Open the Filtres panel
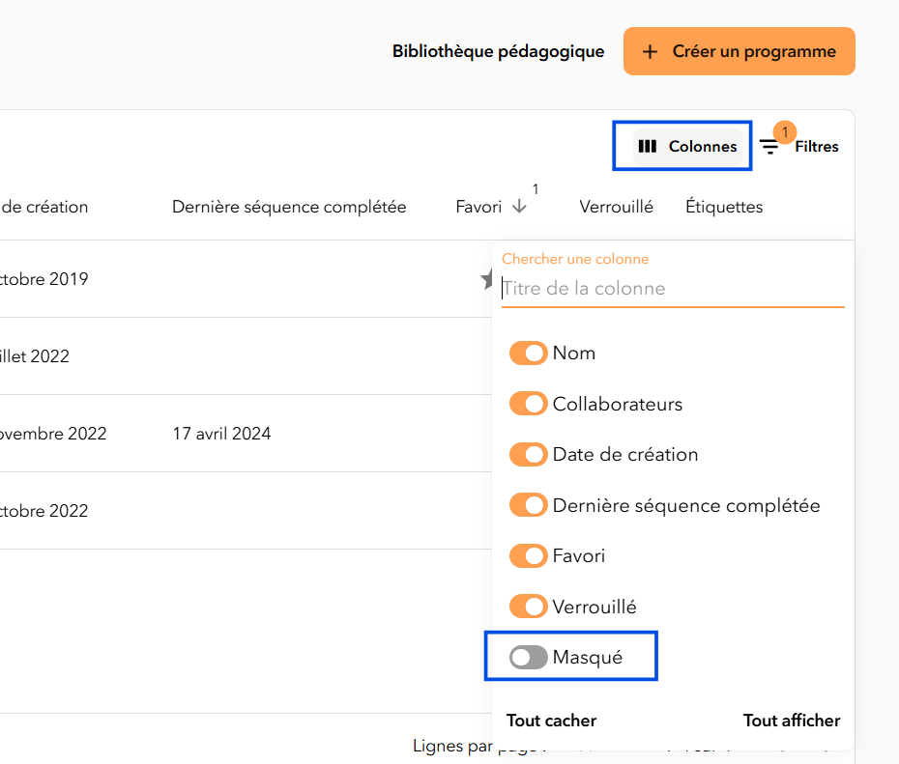Viewport: 899px width, 764px height. point(798,147)
